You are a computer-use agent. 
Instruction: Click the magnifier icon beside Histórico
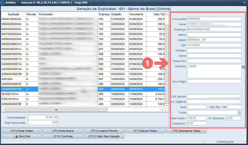click(x=244, y=67)
